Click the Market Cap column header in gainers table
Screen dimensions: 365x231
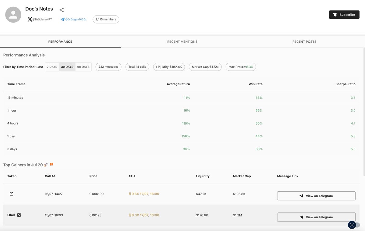242,176
